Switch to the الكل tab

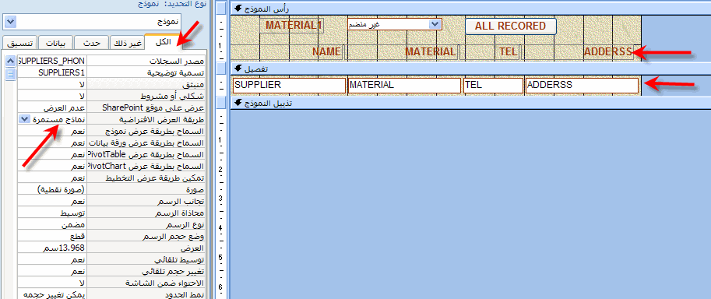163,42
